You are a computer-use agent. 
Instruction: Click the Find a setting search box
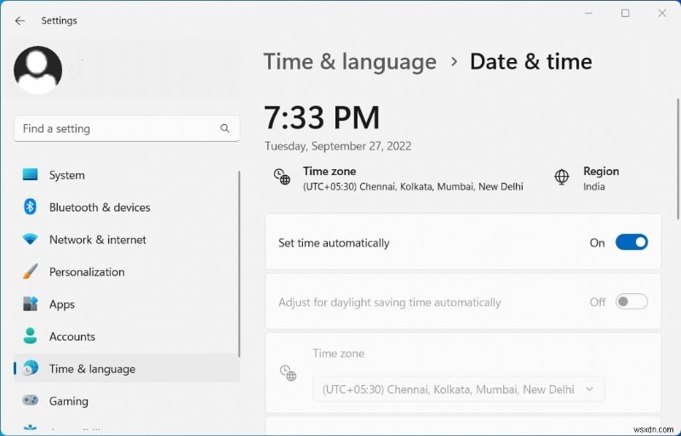(119, 129)
